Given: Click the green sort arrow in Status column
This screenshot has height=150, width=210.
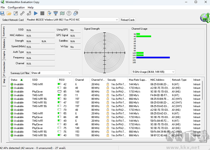Looking at the screenshot, I should (x=21, y=80).
